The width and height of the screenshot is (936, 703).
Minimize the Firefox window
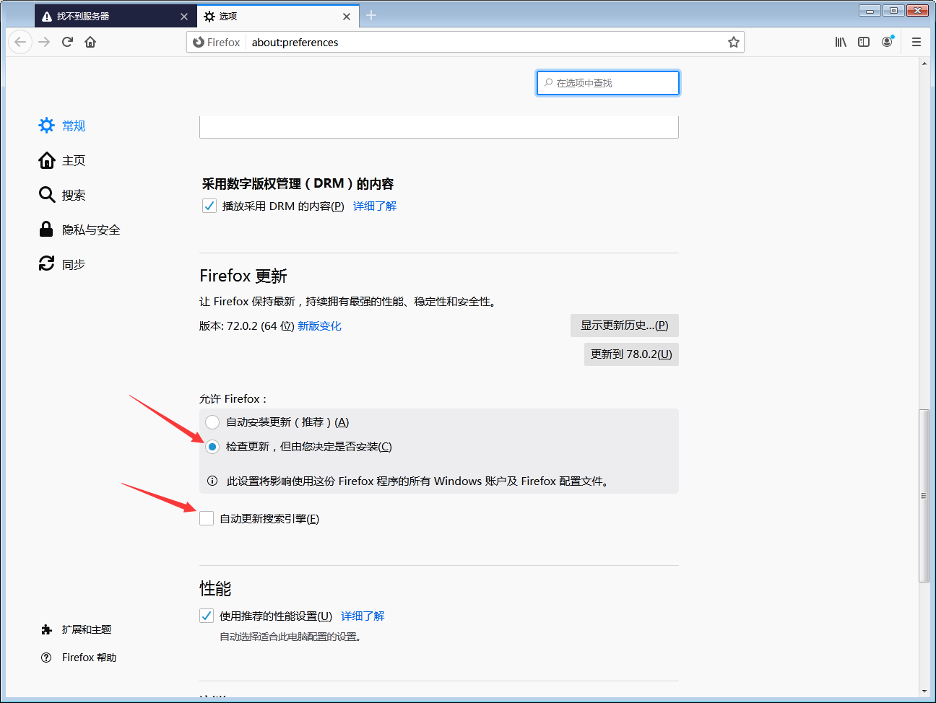click(870, 10)
